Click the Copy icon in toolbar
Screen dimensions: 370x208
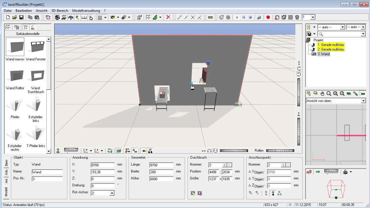30,17
